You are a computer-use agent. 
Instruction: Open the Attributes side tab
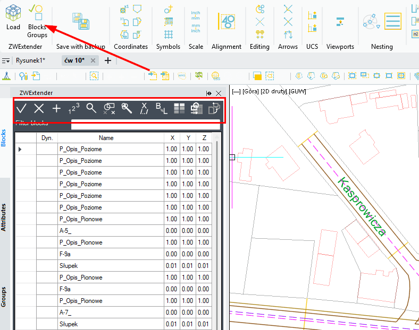(4, 218)
